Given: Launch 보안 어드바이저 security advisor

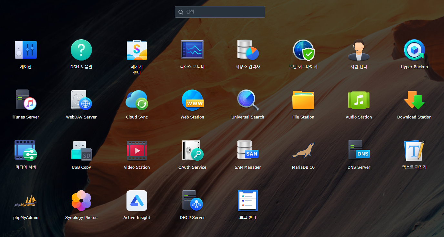Looking at the screenshot, I should [303, 50].
